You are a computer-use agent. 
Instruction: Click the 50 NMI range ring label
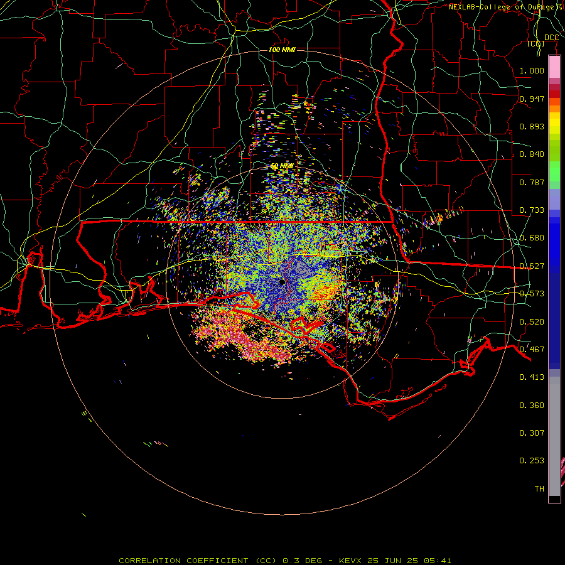(282, 166)
